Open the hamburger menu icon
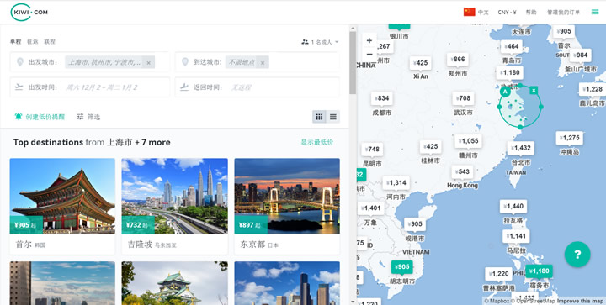 595,12
